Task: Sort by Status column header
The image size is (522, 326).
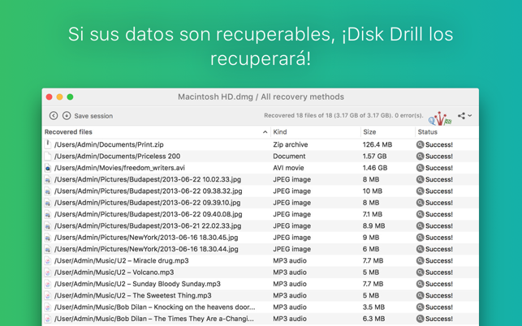Action: pos(428,131)
